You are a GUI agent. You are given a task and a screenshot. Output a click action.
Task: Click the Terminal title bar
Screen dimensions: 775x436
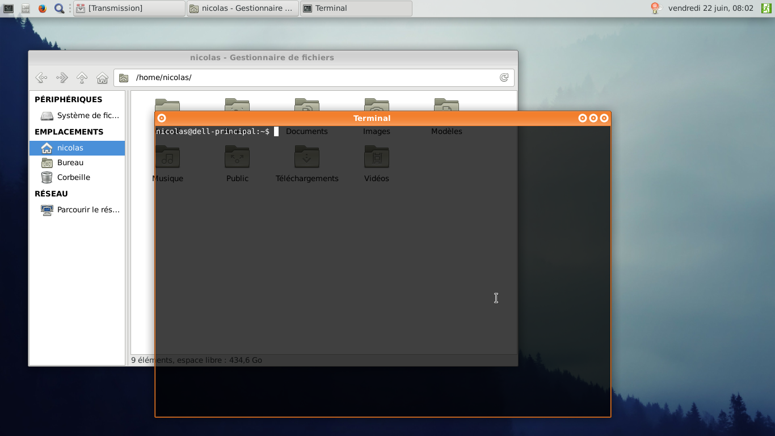click(x=372, y=118)
